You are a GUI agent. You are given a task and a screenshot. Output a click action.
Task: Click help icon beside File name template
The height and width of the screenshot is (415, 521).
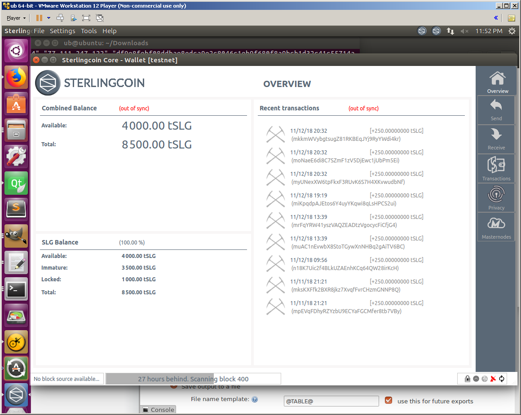click(x=255, y=399)
